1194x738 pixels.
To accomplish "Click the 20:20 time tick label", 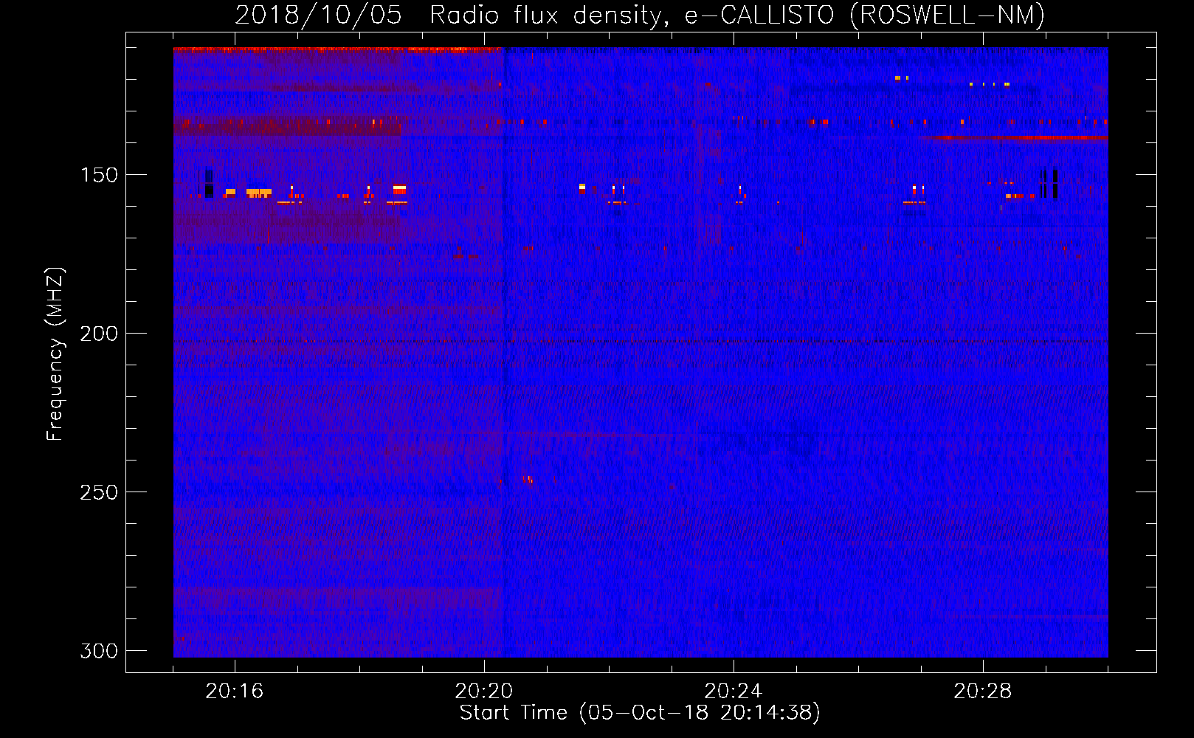I will tap(484, 692).
